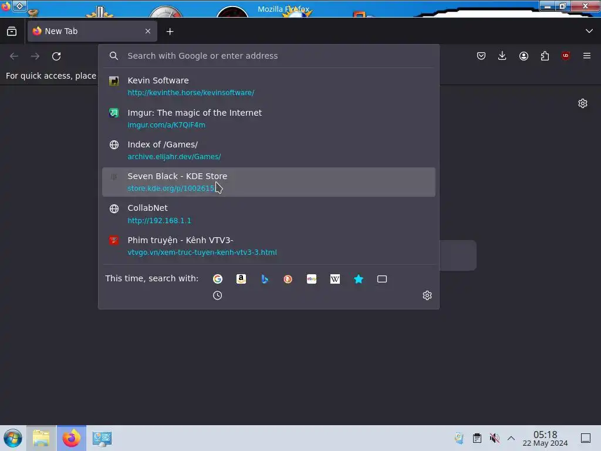Viewport: 601px width, 451px height.
Task: Go back one page
Action: 14,56
